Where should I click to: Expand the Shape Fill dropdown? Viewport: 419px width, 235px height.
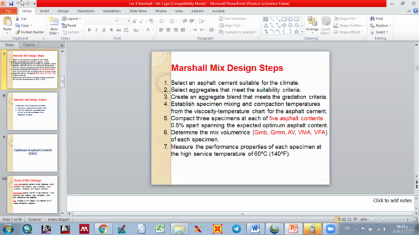click(x=357, y=19)
